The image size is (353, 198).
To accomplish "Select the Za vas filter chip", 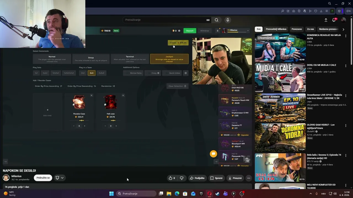I will click(311, 29).
